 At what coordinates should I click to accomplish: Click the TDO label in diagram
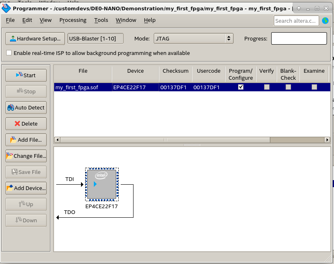click(x=70, y=212)
